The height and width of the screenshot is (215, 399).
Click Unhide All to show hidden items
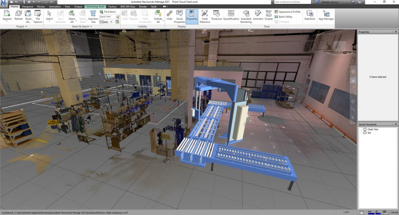click(158, 16)
